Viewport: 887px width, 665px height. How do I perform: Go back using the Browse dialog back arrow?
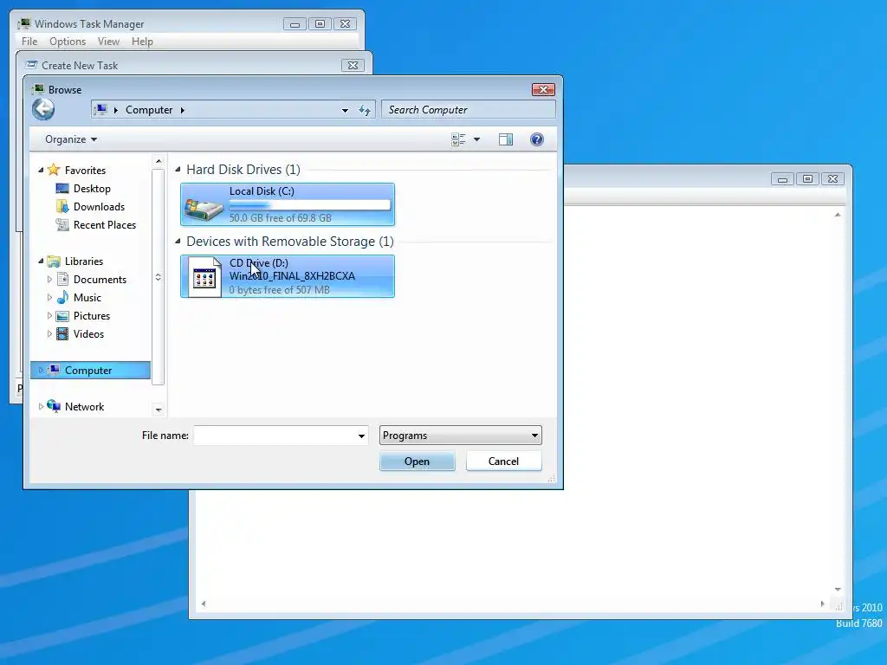point(43,109)
